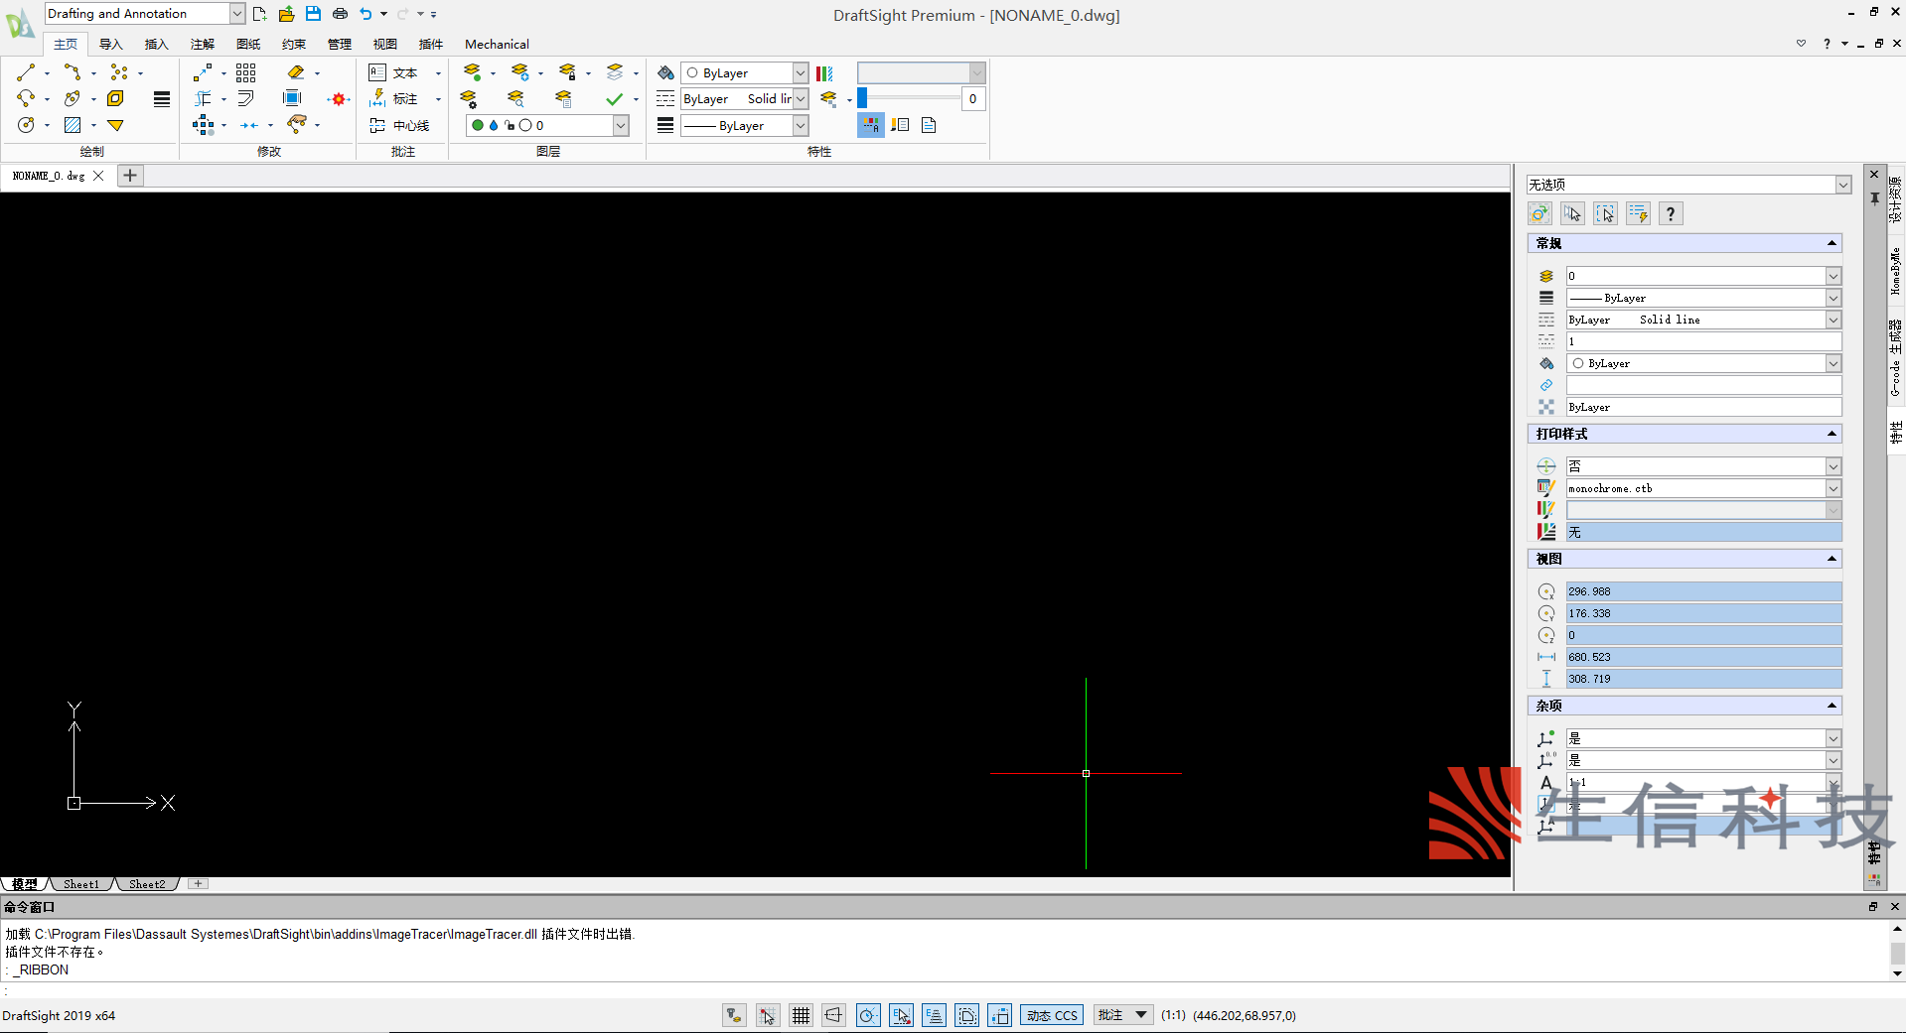The height and width of the screenshot is (1033, 1906).
Task: Open the Pattern array tool
Action: click(x=246, y=72)
